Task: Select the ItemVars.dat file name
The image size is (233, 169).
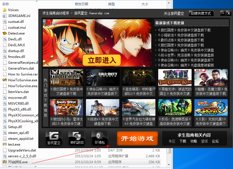Action: [18, 92]
